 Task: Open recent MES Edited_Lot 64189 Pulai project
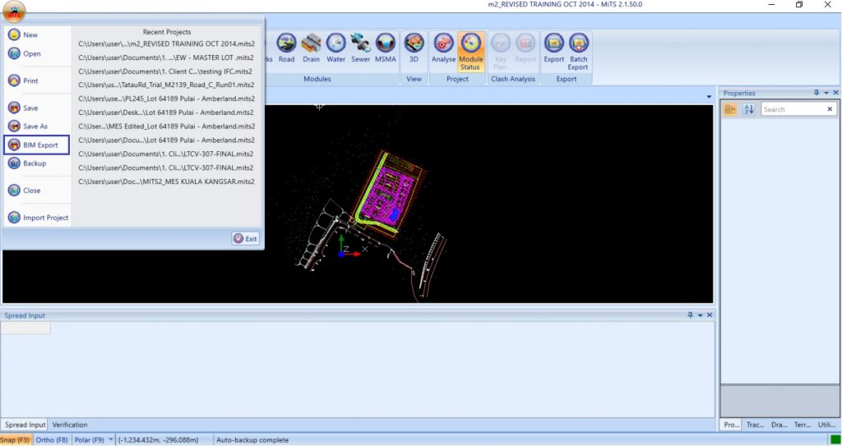(166, 126)
